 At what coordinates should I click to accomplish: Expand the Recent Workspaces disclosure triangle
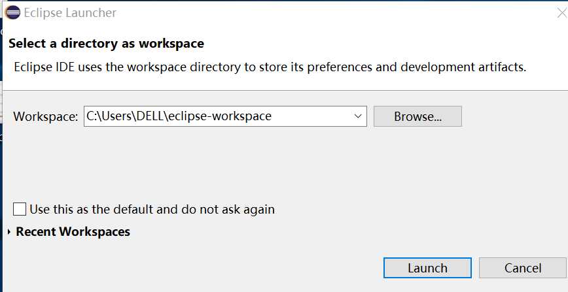point(9,231)
